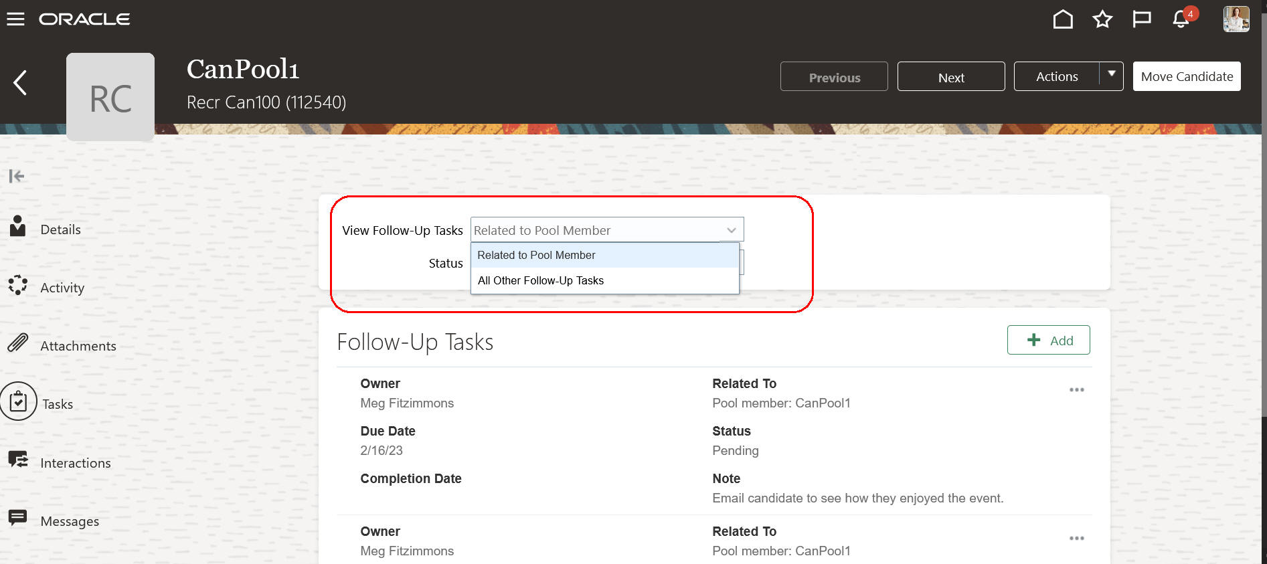This screenshot has height=564, width=1267.
Task: Click the Move Candidate button
Action: (x=1186, y=76)
